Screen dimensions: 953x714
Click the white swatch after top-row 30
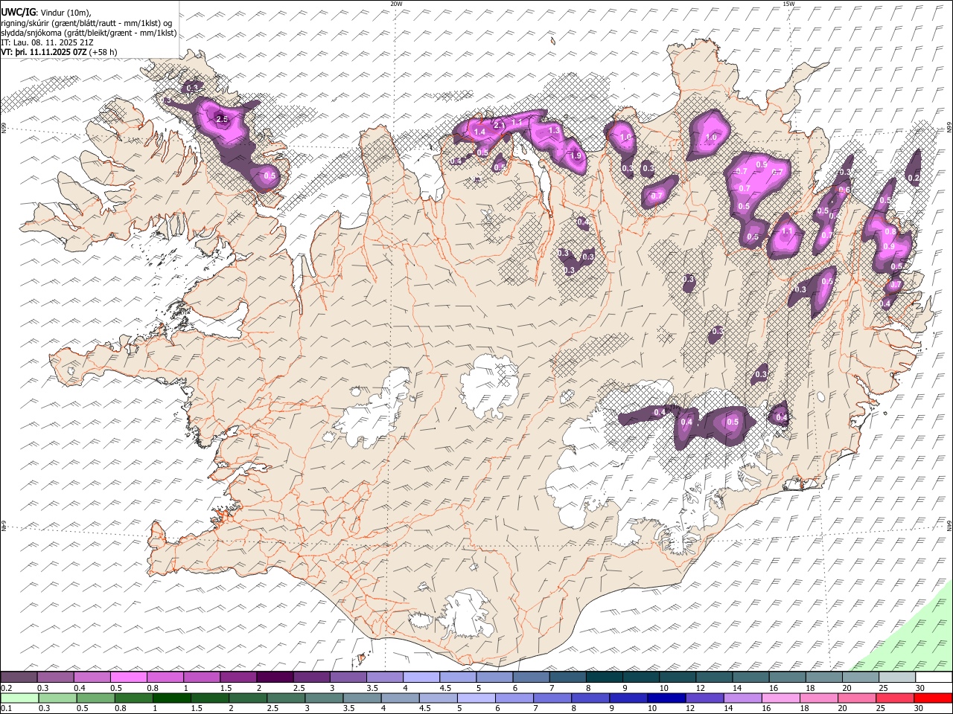point(934,678)
